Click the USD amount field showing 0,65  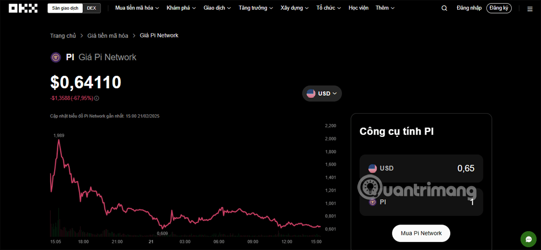pos(421,168)
